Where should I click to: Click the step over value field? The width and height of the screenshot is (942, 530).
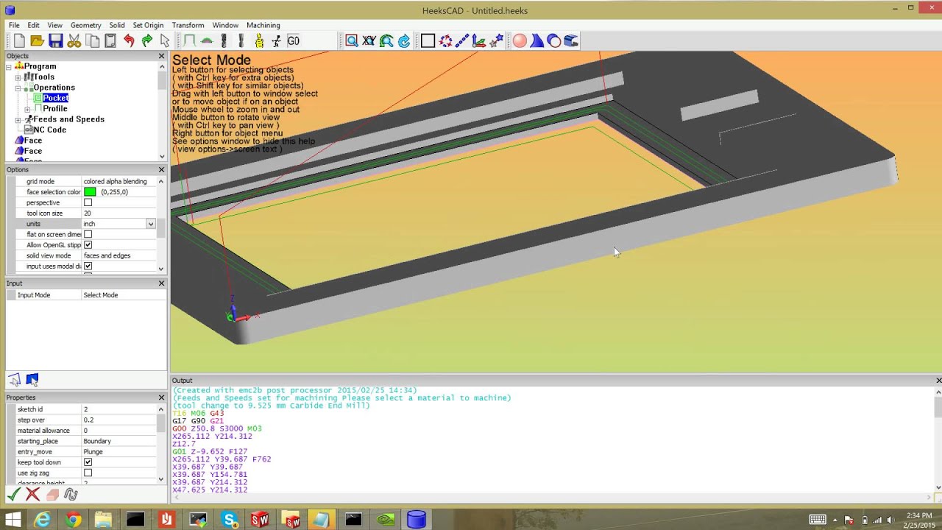click(118, 420)
